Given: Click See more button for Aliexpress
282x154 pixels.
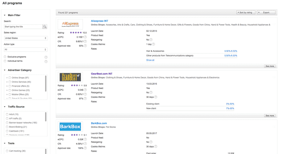Looking at the screenshot, I should point(270,66).
